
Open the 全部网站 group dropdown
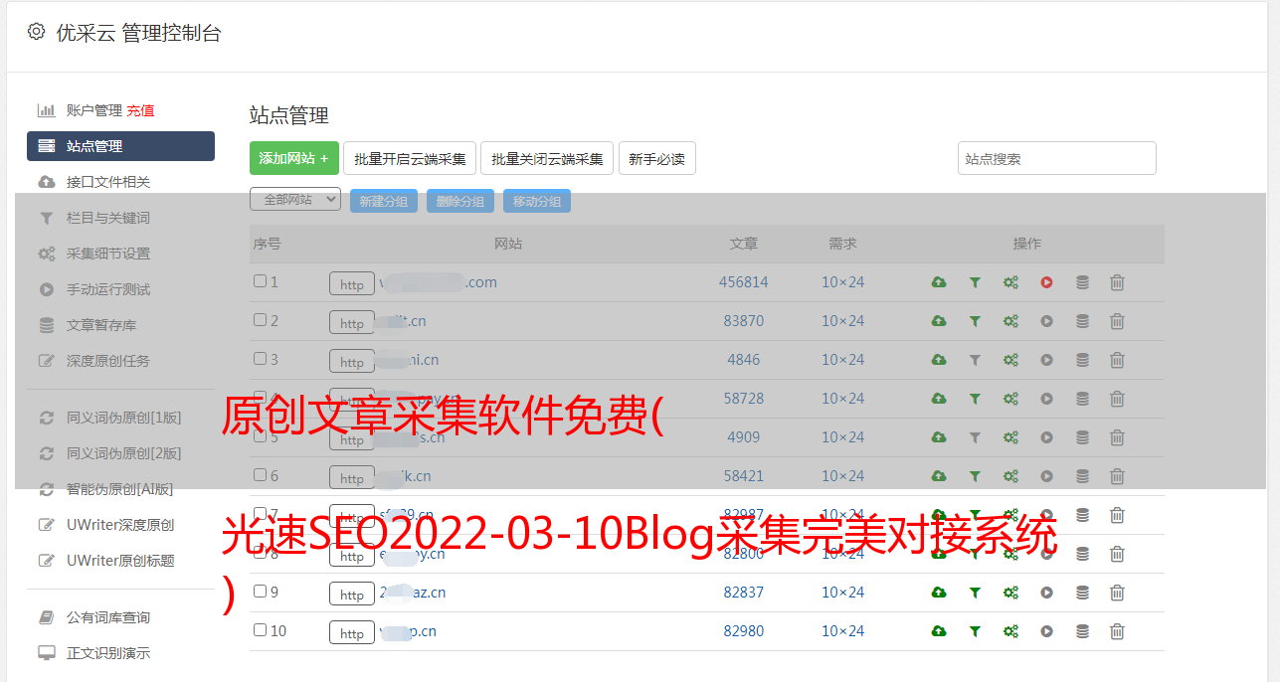(295, 200)
